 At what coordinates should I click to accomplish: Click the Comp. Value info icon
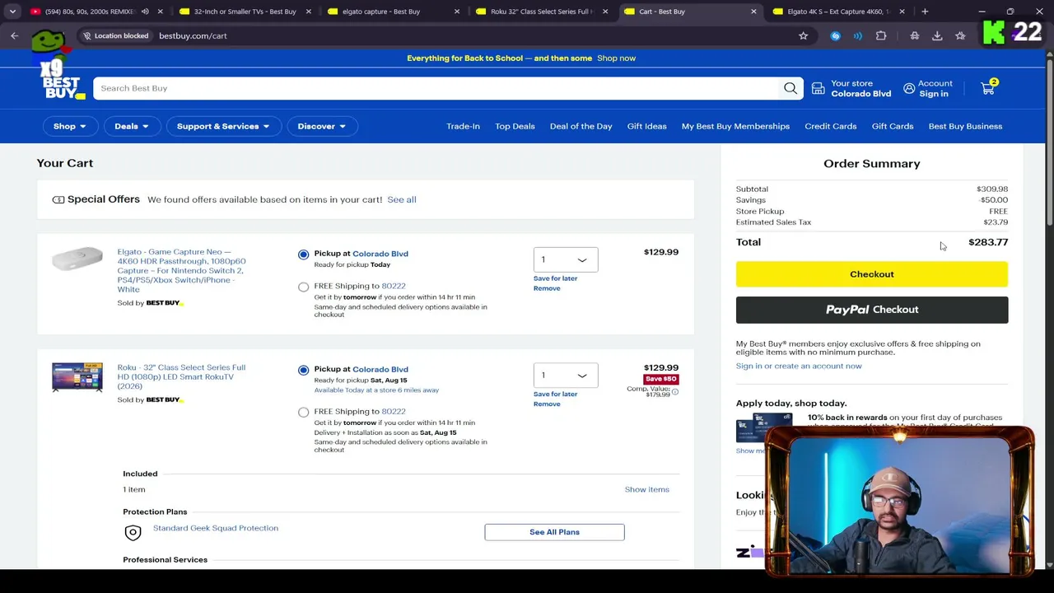point(675,392)
